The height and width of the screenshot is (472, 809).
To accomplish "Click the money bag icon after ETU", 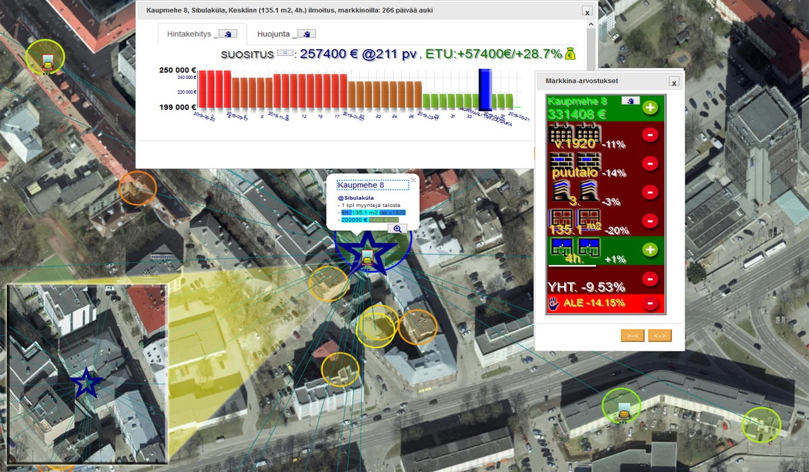I will click(570, 53).
